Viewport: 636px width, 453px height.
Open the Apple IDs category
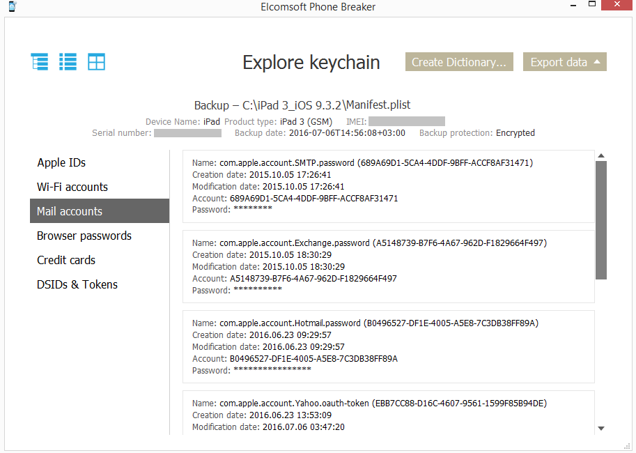(61, 162)
